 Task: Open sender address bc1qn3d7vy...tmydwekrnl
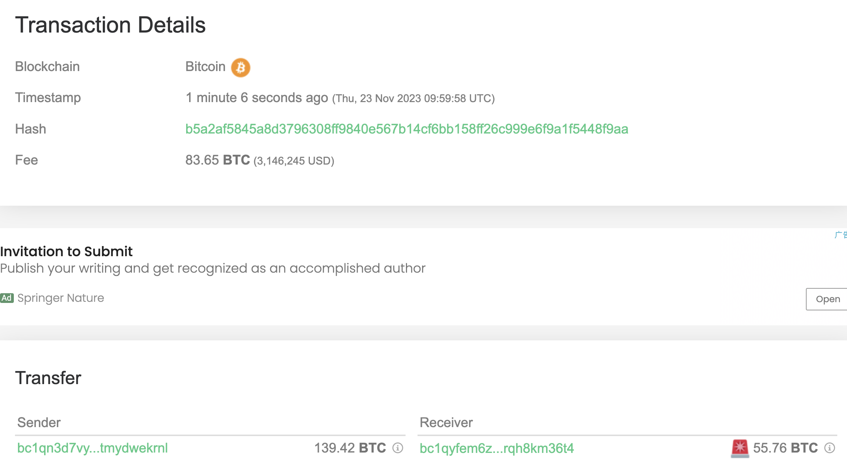(92, 448)
